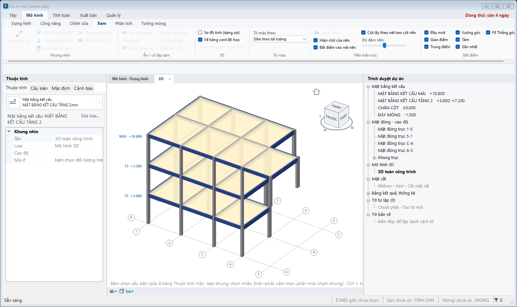This screenshot has height=307, width=517.
Task: Click the Phím tắt keyboard icon
Action: pos(80,40)
